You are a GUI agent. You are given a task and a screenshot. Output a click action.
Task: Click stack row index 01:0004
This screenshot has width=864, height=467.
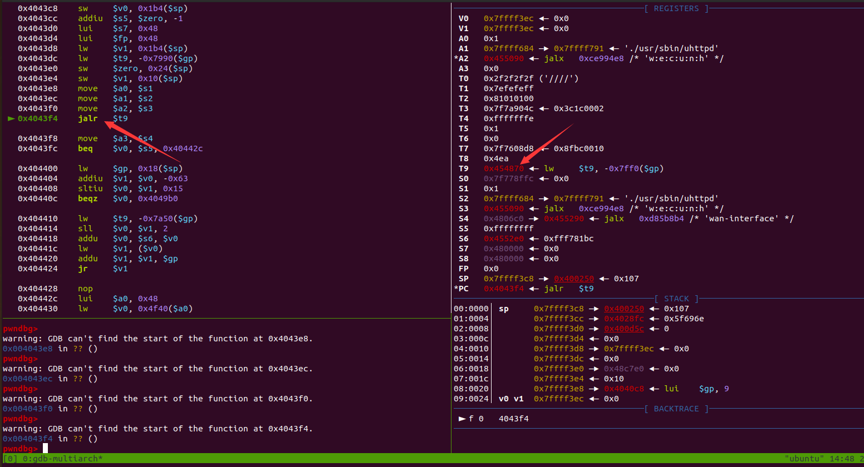coord(471,319)
